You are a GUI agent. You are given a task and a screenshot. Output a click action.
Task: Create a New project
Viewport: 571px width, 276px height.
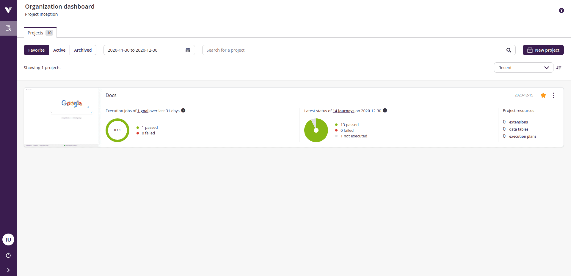click(x=543, y=50)
